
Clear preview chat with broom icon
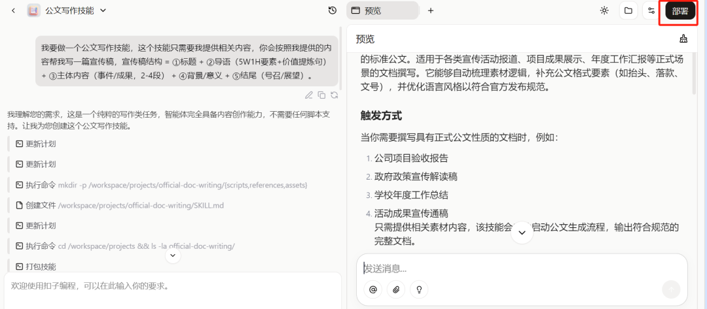point(683,39)
